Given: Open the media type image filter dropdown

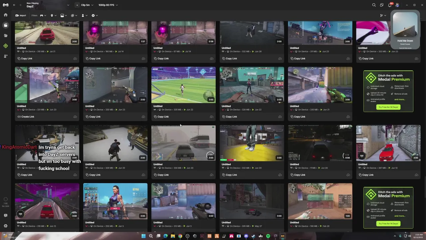Looking at the screenshot, I should [64, 15].
